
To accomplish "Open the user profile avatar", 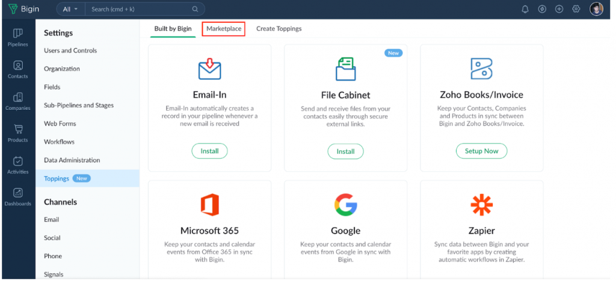I will pyautogui.click(x=596, y=9).
